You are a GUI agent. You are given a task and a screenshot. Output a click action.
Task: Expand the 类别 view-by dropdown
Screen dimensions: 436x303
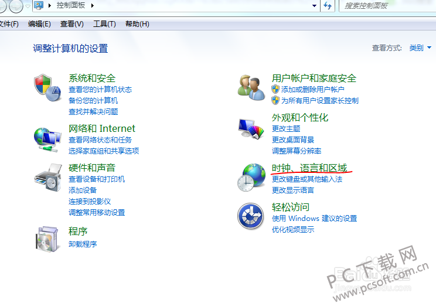click(x=420, y=48)
